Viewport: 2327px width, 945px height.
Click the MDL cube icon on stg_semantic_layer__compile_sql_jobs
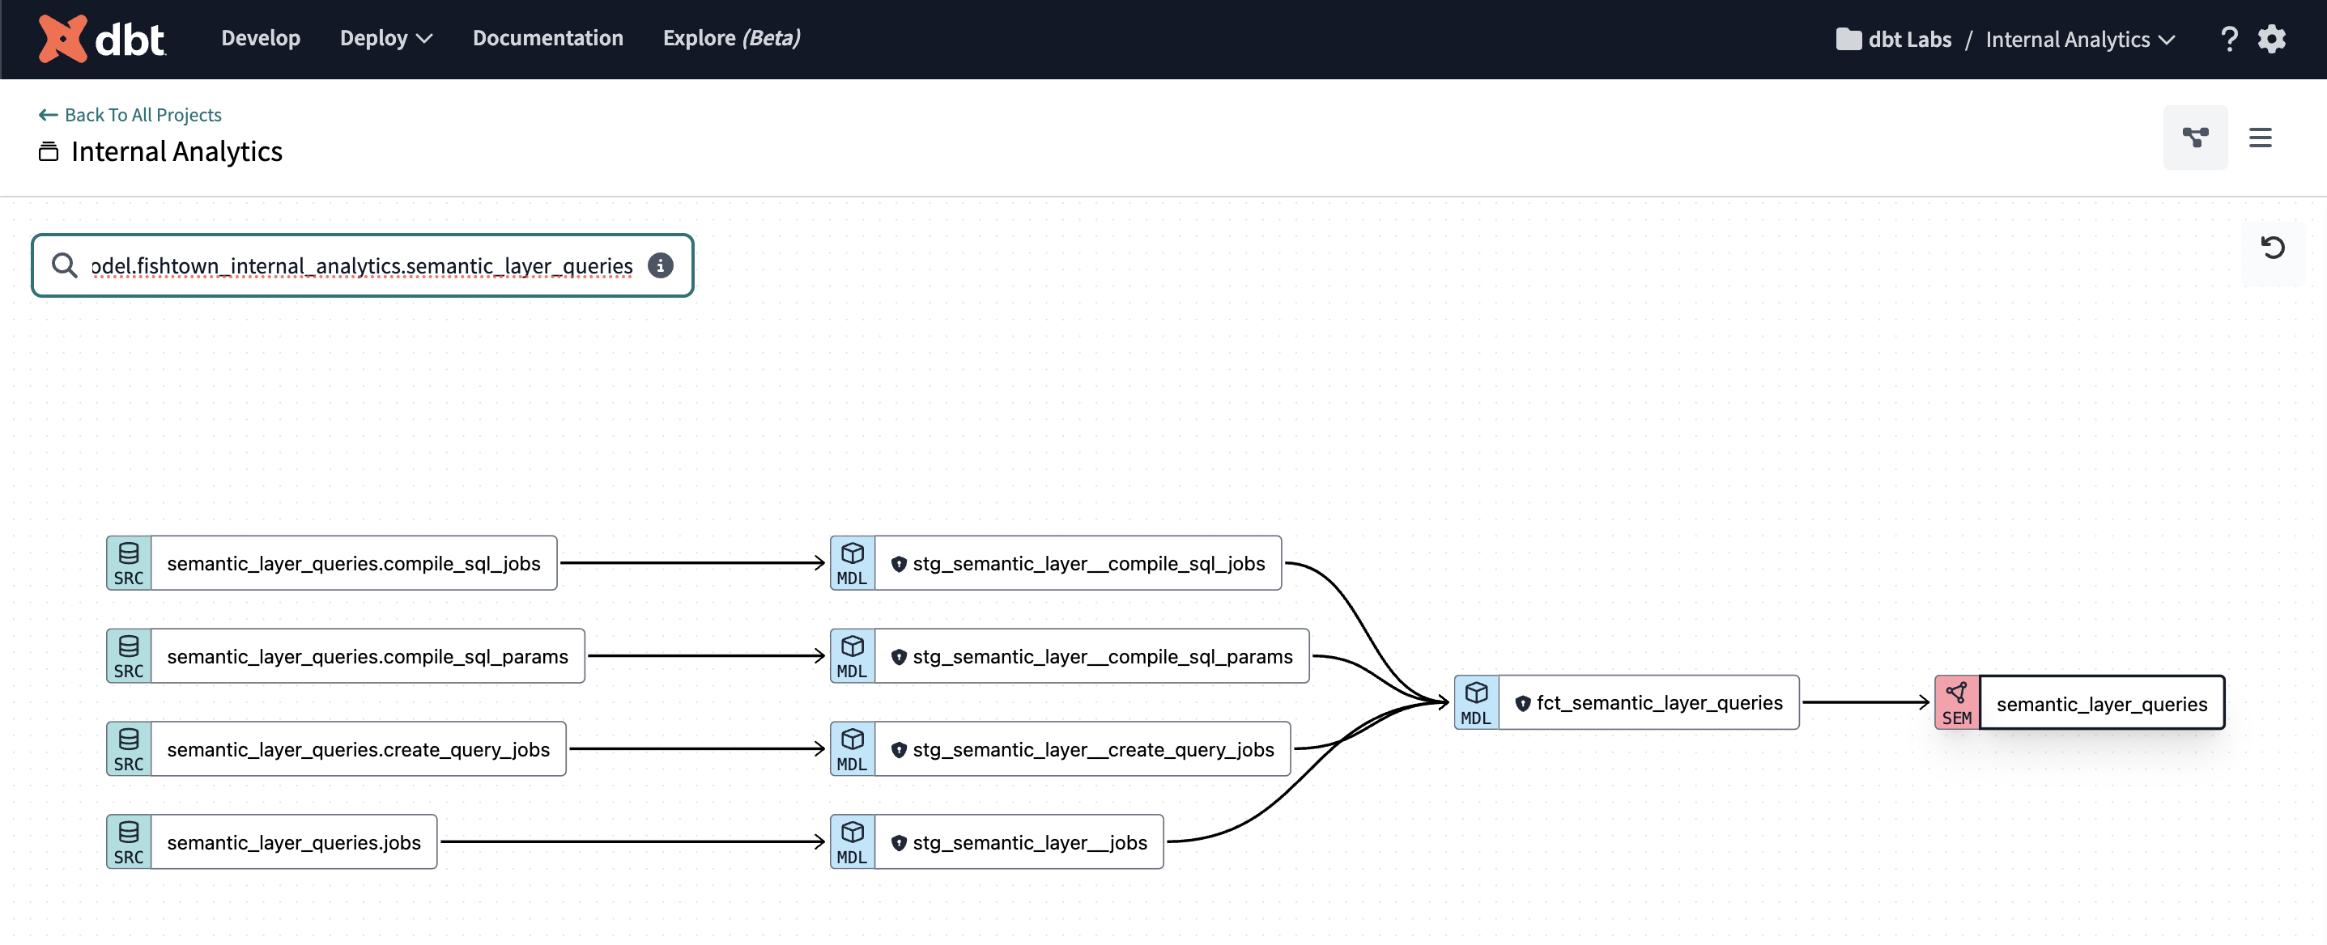851,562
